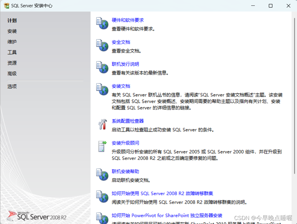Click description 启动工具以检查阻止成功安装 SQL Server 的条件。

163,130
